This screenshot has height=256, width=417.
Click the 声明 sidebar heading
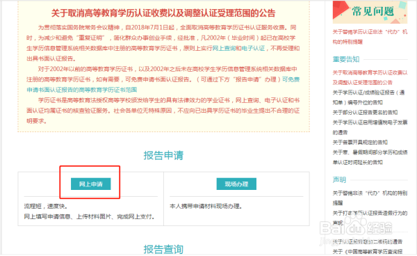point(339,180)
